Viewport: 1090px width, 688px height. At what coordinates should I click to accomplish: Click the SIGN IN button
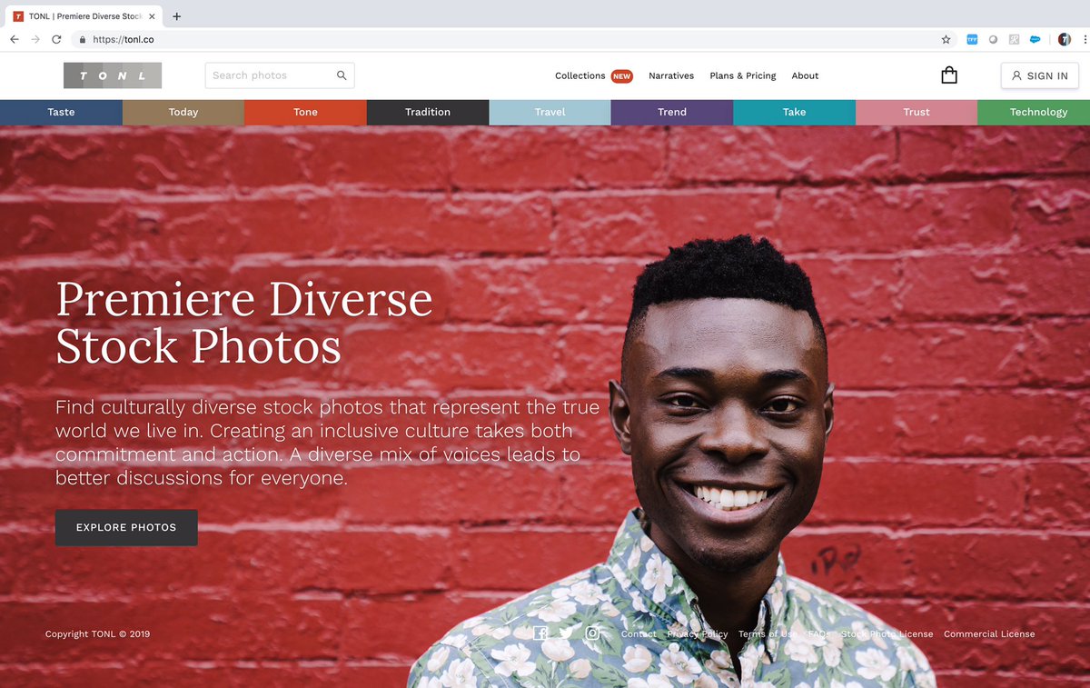[1040, 75]
